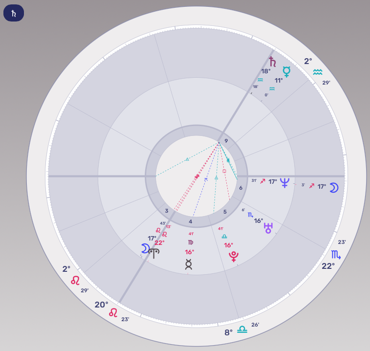Click the ram-horn glyph beside the Leo Moon

click(154, 253)
